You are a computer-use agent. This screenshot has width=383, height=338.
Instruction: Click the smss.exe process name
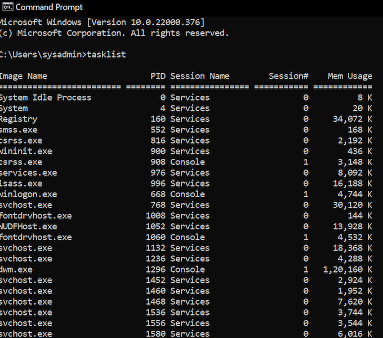pos(19,130)
